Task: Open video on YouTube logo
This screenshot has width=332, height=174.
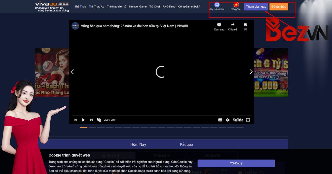Action: 238,120
